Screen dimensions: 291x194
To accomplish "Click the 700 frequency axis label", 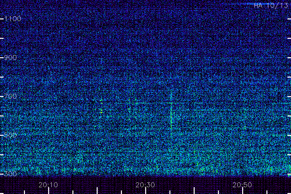I will (x=10, y=96).
